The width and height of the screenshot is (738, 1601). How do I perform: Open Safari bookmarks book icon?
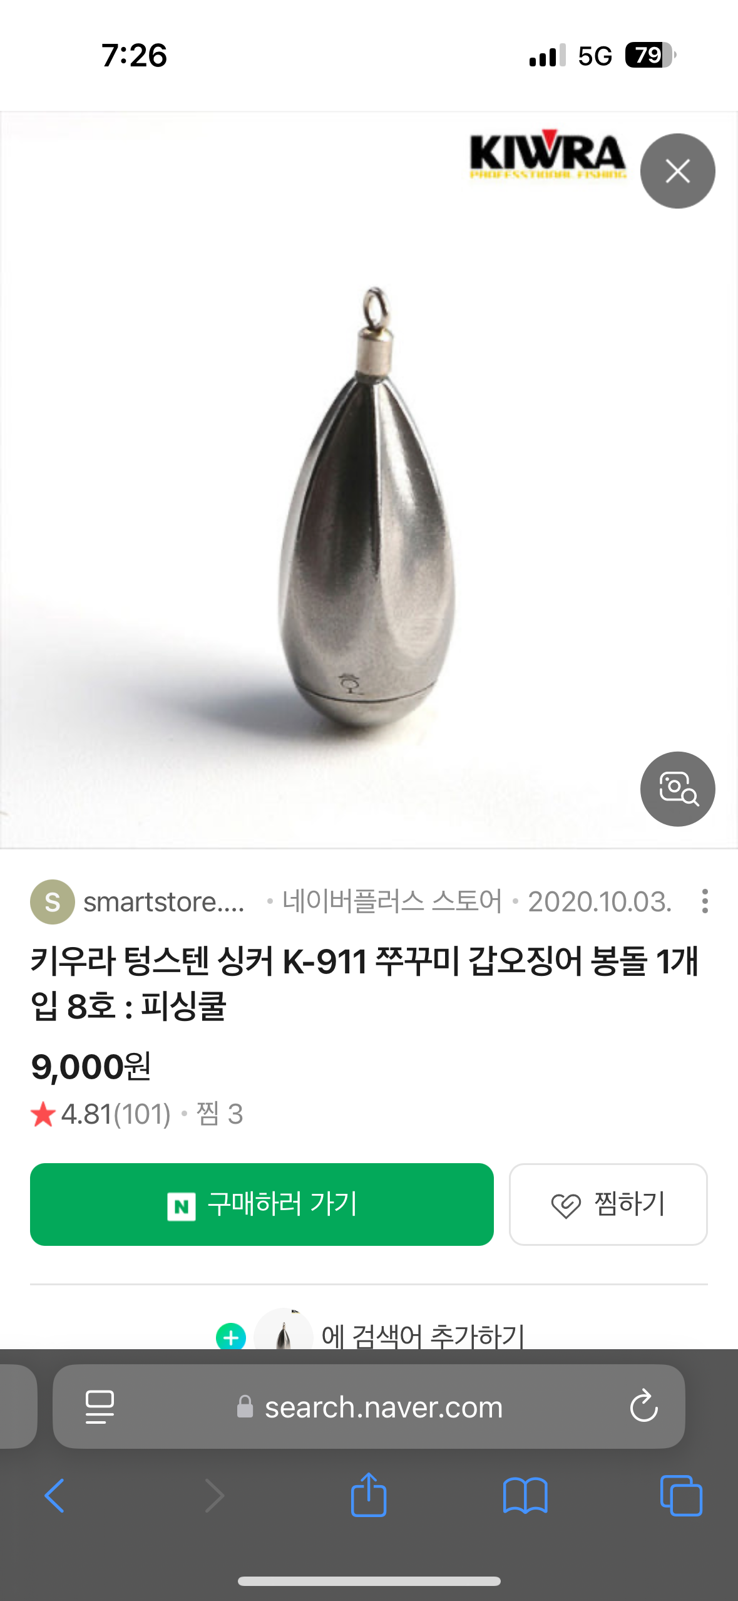(525, 1496)
